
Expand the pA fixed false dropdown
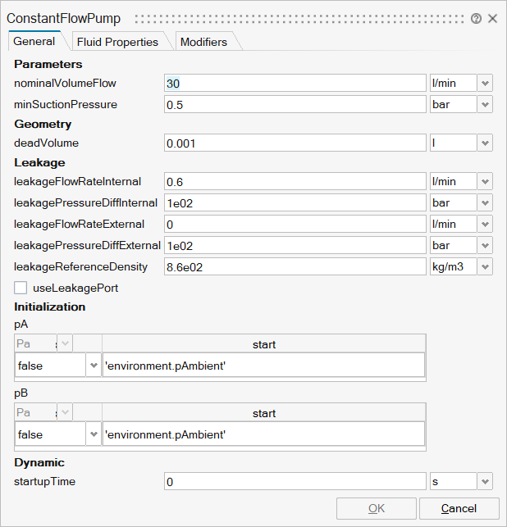[93, 366]
